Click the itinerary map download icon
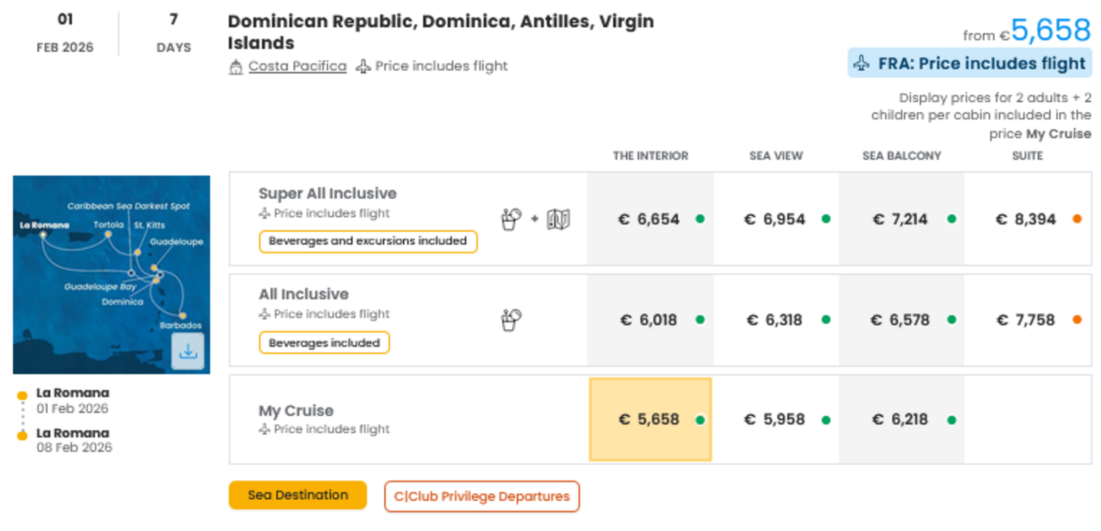This screenshot has height=531, width=1101. coord(188,351)
